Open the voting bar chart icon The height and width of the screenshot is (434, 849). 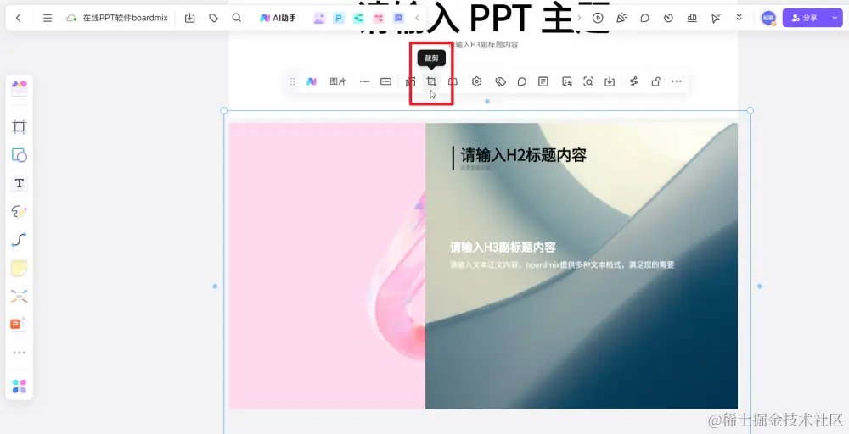pyautogui.click(x=692, y=18)
